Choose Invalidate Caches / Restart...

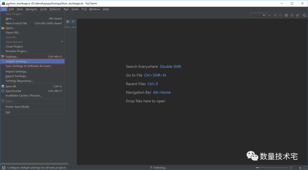click(x=24, y=96)
